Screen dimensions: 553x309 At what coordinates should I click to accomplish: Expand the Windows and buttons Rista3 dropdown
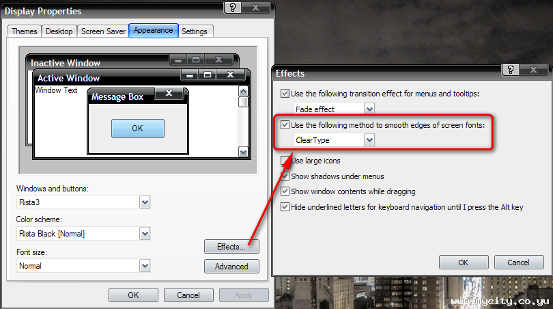tap(145, 202)
